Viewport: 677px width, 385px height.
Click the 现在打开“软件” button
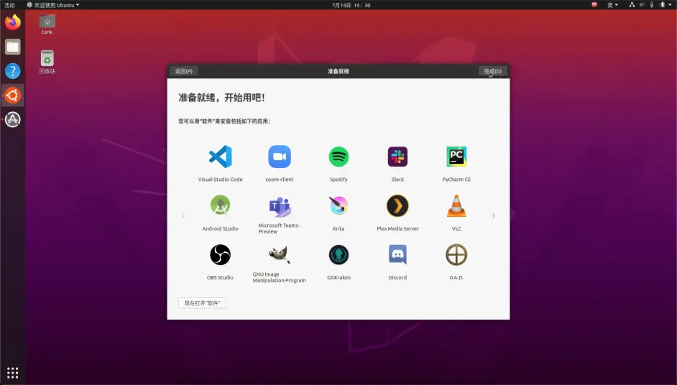coord(202,303)
